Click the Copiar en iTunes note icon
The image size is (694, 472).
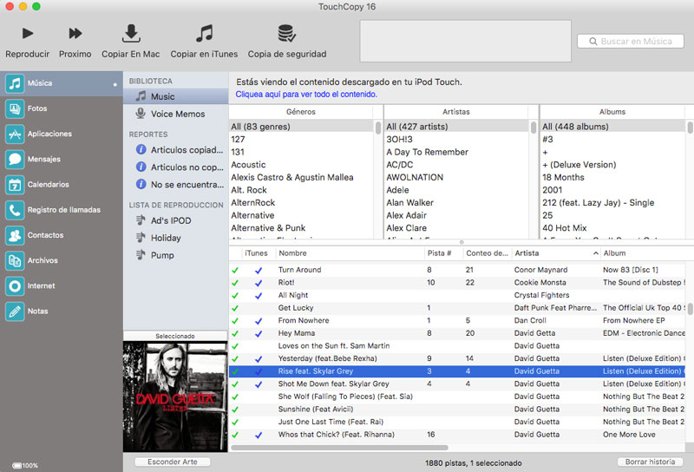[x=204, y=34]
